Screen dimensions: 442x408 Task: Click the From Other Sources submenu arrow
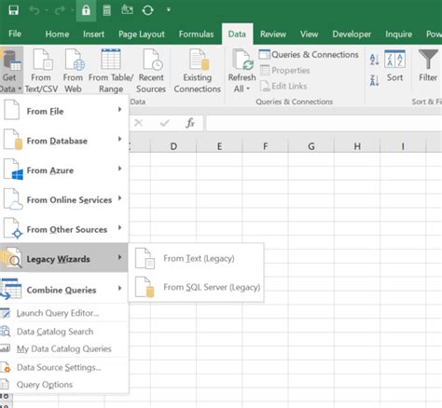pos(119,227)
